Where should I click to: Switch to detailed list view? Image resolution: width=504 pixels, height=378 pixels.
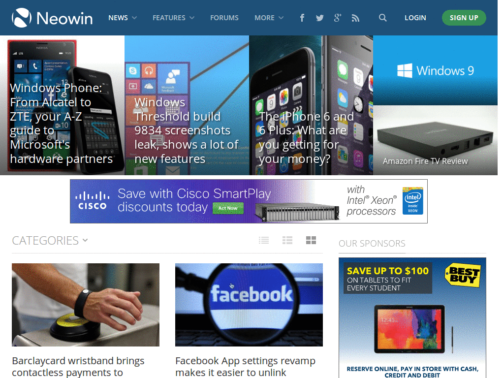(x=287, y=240)
